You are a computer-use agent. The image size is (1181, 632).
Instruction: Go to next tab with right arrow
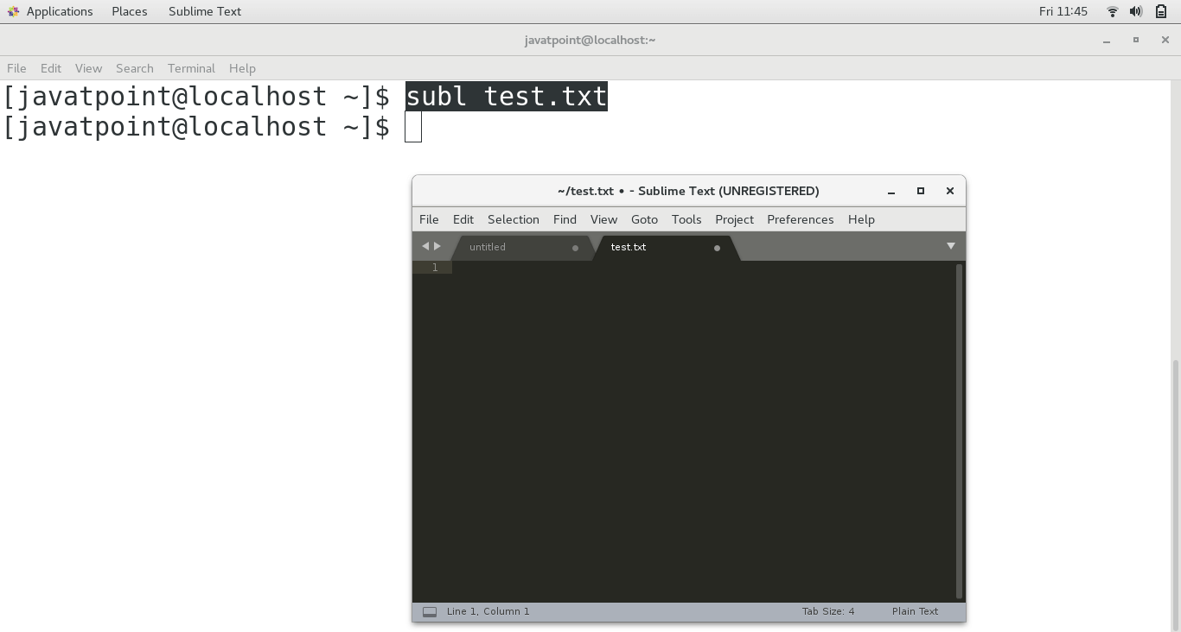tap(437, 246)
